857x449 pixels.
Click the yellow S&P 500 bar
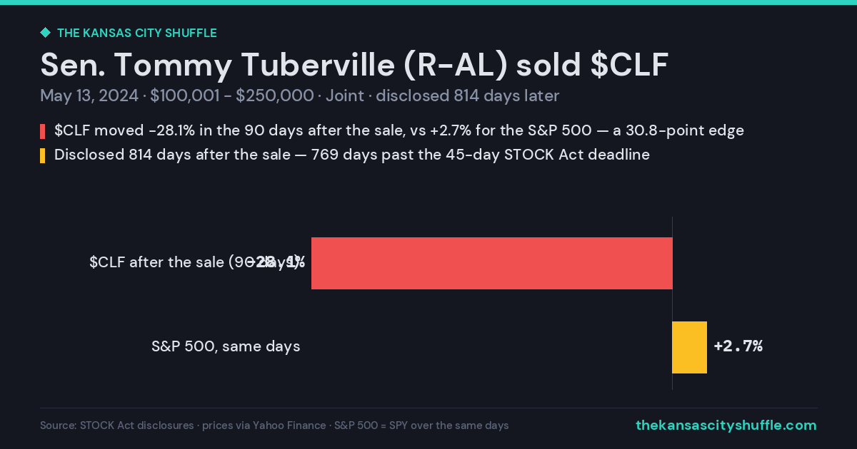click(689, 347)
